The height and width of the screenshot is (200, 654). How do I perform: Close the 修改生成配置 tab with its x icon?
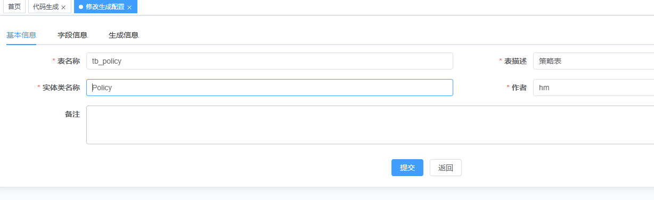[x=129, y=7]
